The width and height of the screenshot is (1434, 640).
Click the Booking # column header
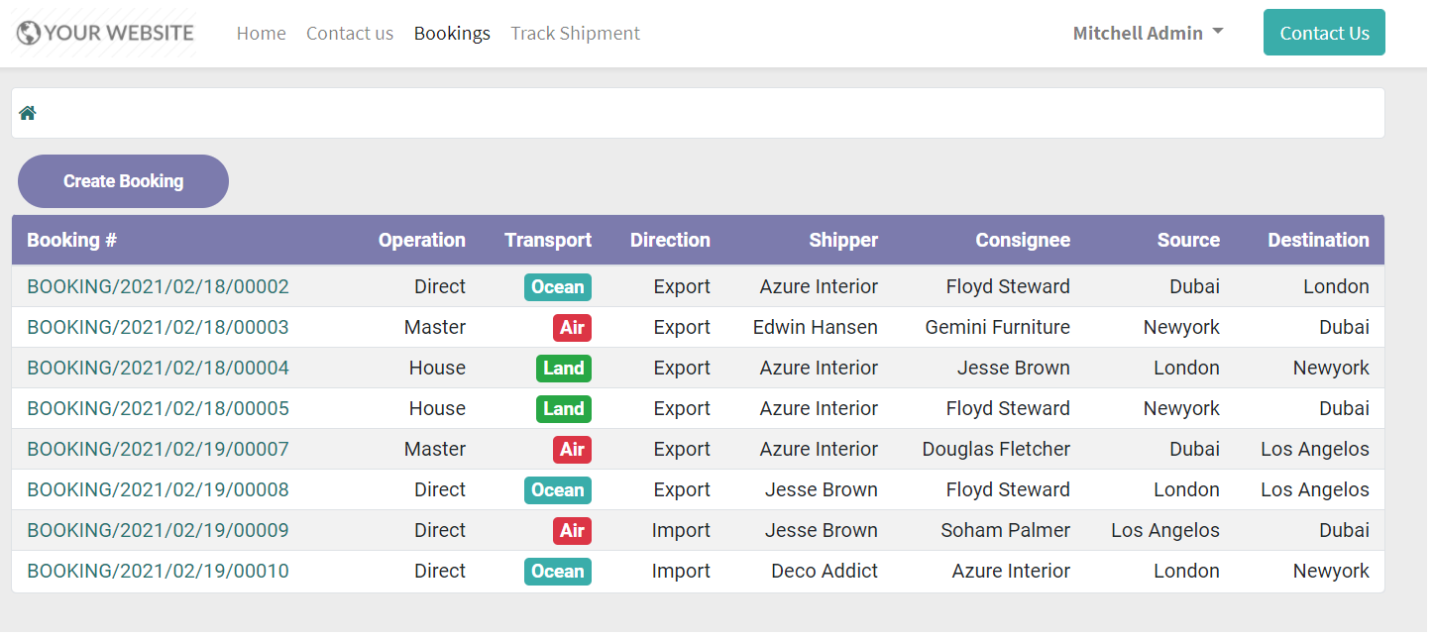pyautogui.click(x=71, y=240)
